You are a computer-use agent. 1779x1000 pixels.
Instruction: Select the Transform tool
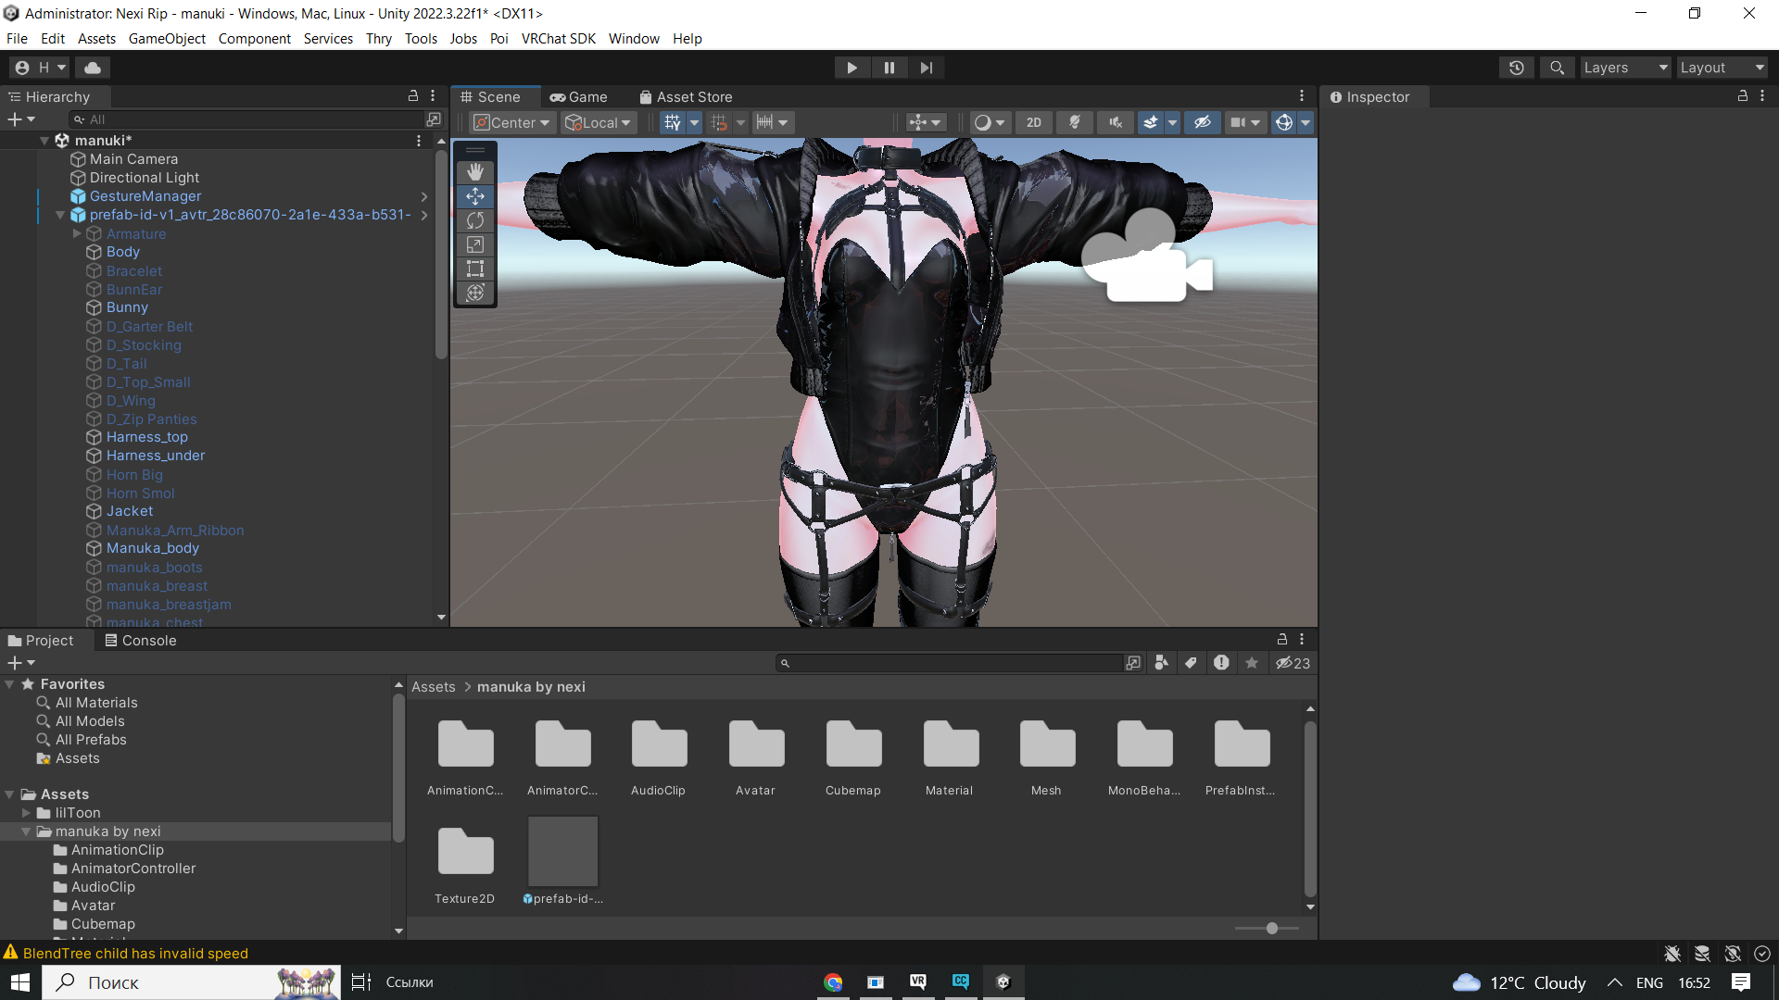coord(475,293)
